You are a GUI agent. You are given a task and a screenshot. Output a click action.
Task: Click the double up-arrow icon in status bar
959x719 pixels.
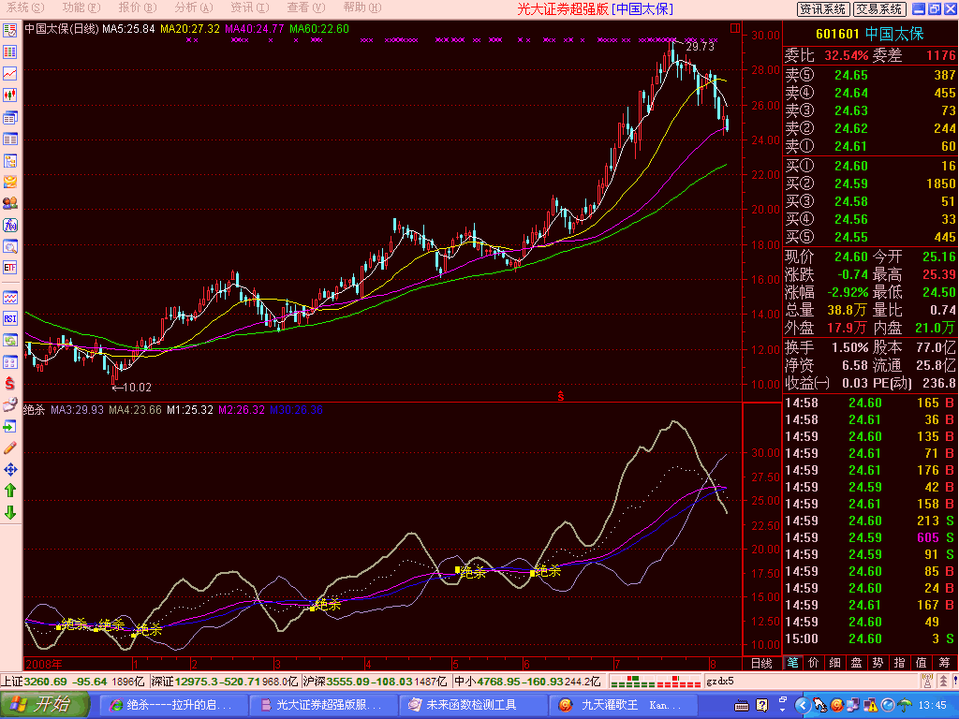[944, 682]
